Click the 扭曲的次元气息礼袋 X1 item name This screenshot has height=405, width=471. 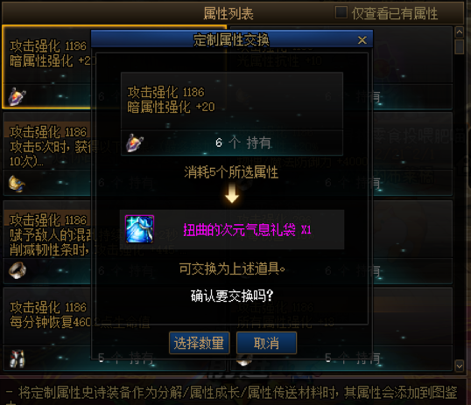click(x=247, y=230)
